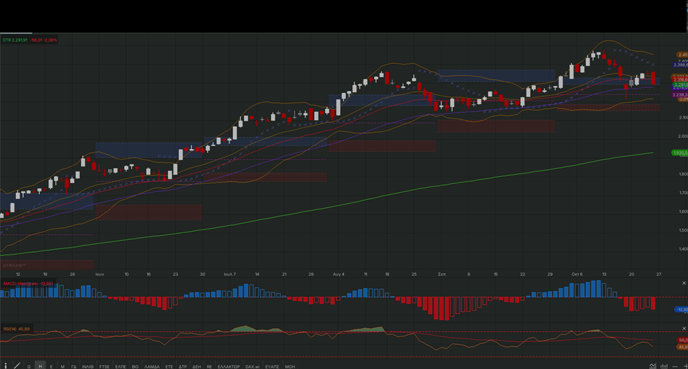The height and width of the screenshot is (369, 688).
Task: Zoom out with the minus icon
Action: click(x=675, y=366)
